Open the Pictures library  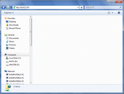point(13,45)
